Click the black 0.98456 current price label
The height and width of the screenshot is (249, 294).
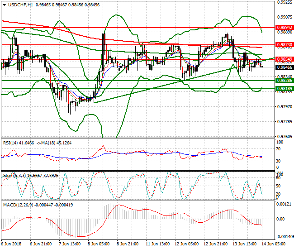(285, 67)
